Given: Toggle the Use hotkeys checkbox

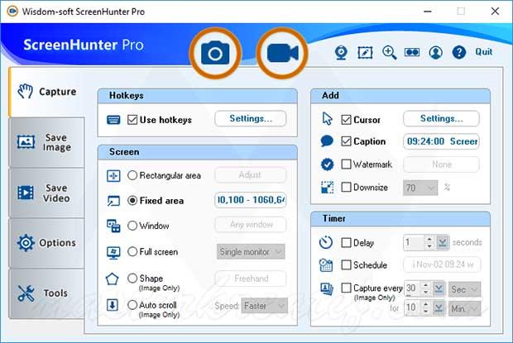Looking at the screenshot, I should (132, 120).
